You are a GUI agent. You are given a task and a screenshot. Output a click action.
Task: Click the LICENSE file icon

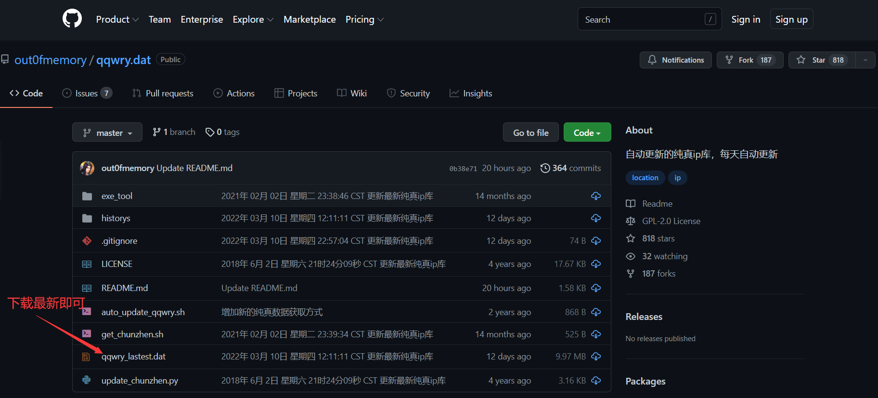pyautogui.click(x=87, y=264)
